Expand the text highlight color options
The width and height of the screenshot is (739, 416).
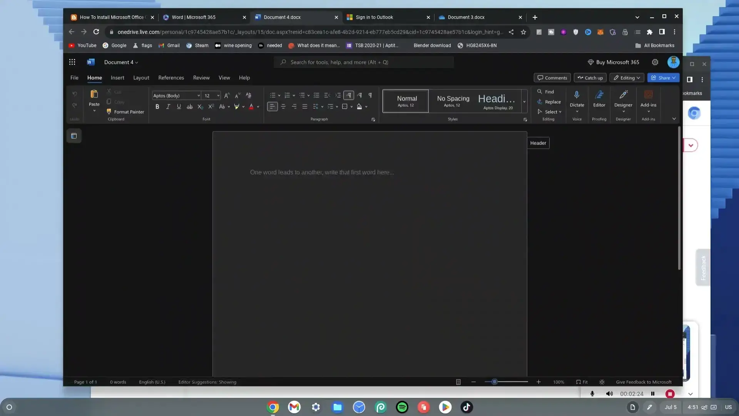[x=244, y=107]
